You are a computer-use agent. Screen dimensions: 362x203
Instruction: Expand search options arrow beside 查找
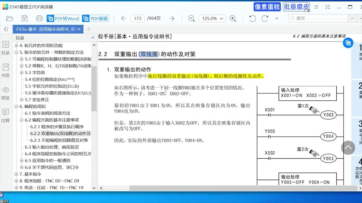tap(352, 18)
